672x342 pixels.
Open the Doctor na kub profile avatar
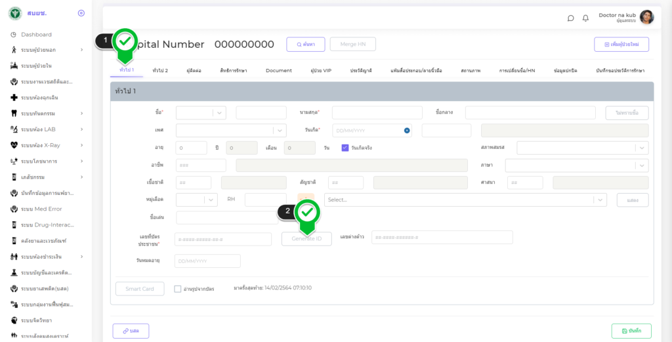[x=646, y=17]
